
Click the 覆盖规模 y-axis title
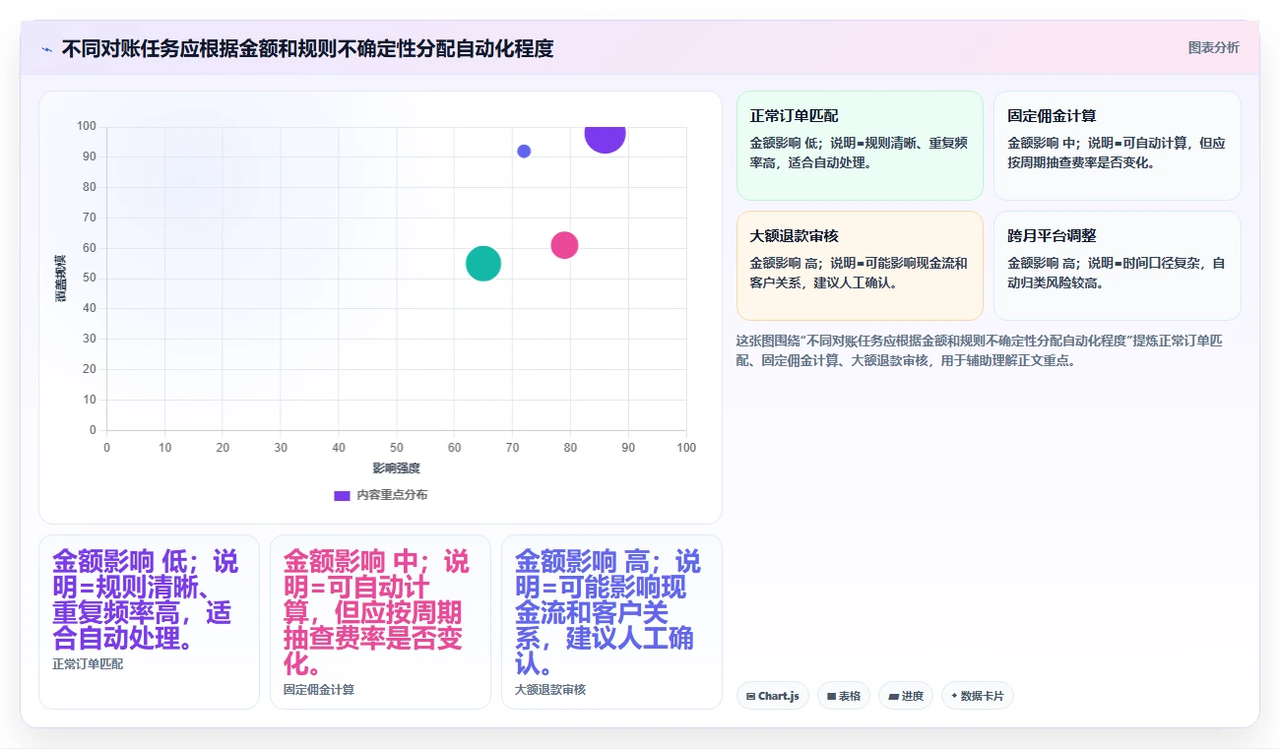pos(61,279)
